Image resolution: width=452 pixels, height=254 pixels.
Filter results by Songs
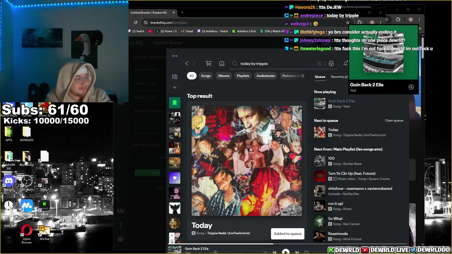(x=206, y=76)
